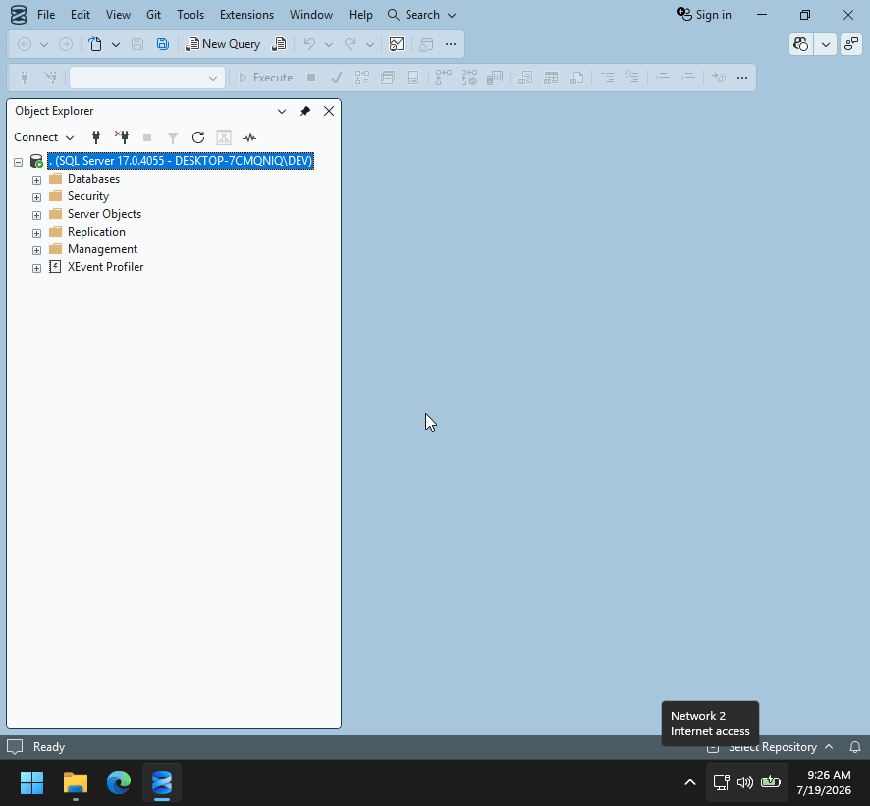Expand the XEvent Profiler node

click(x=36, y=268)
